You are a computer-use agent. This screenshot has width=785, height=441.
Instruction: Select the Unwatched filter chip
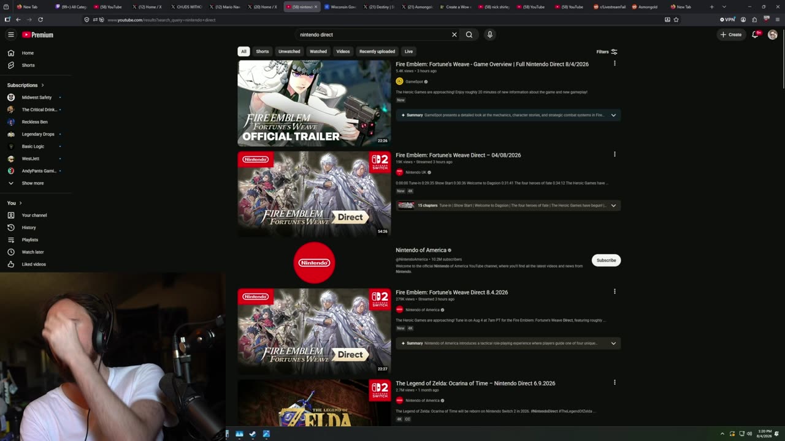pos(289,51)
